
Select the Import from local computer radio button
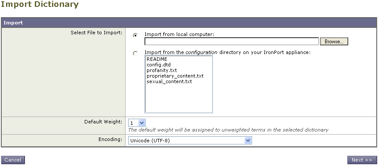click(x=135, y=35)
